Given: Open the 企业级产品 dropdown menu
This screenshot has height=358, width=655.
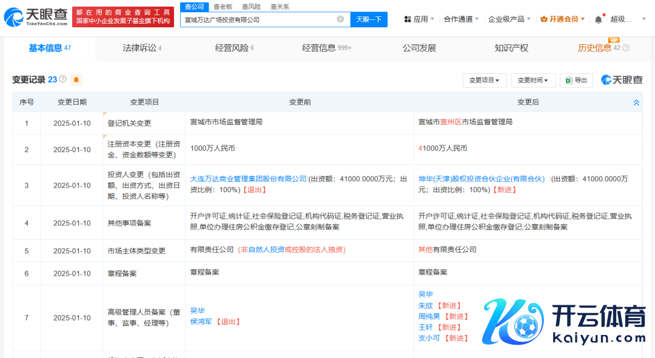Looking at the screenshot, I should [509, 19].
